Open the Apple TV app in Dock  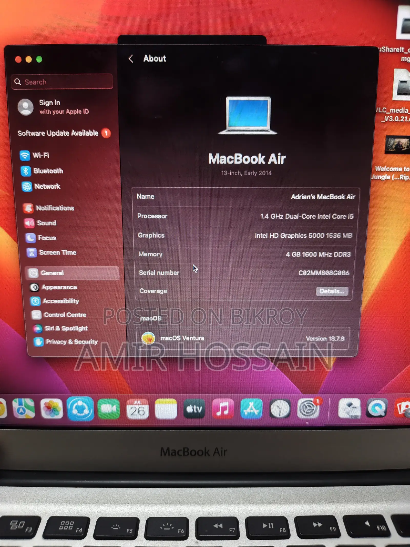click(194, 409)
